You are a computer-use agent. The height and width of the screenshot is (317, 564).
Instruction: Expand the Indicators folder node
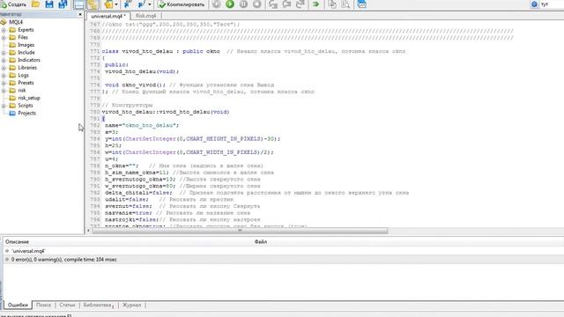click(x=4, y=60)
